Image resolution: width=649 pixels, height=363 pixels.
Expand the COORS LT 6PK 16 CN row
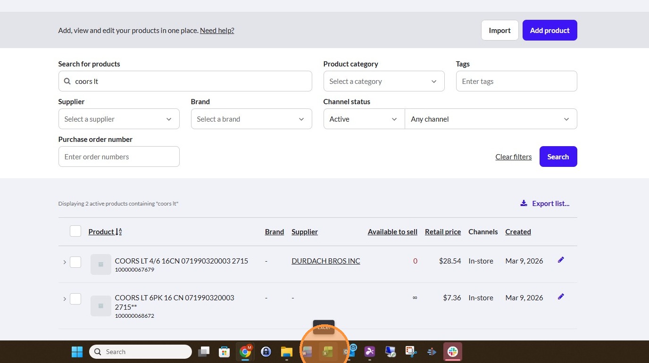[65, 299]
